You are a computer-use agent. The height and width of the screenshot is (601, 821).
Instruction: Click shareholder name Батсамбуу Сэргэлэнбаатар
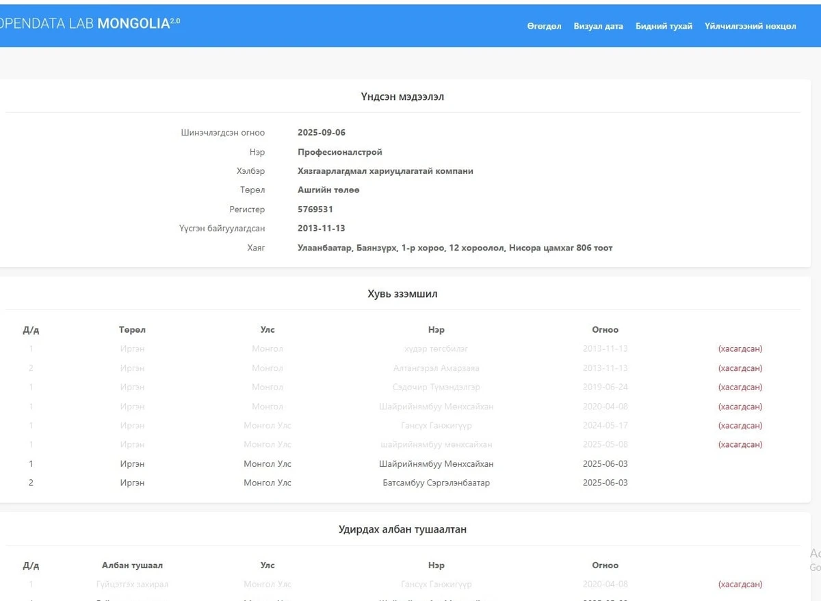436,483
